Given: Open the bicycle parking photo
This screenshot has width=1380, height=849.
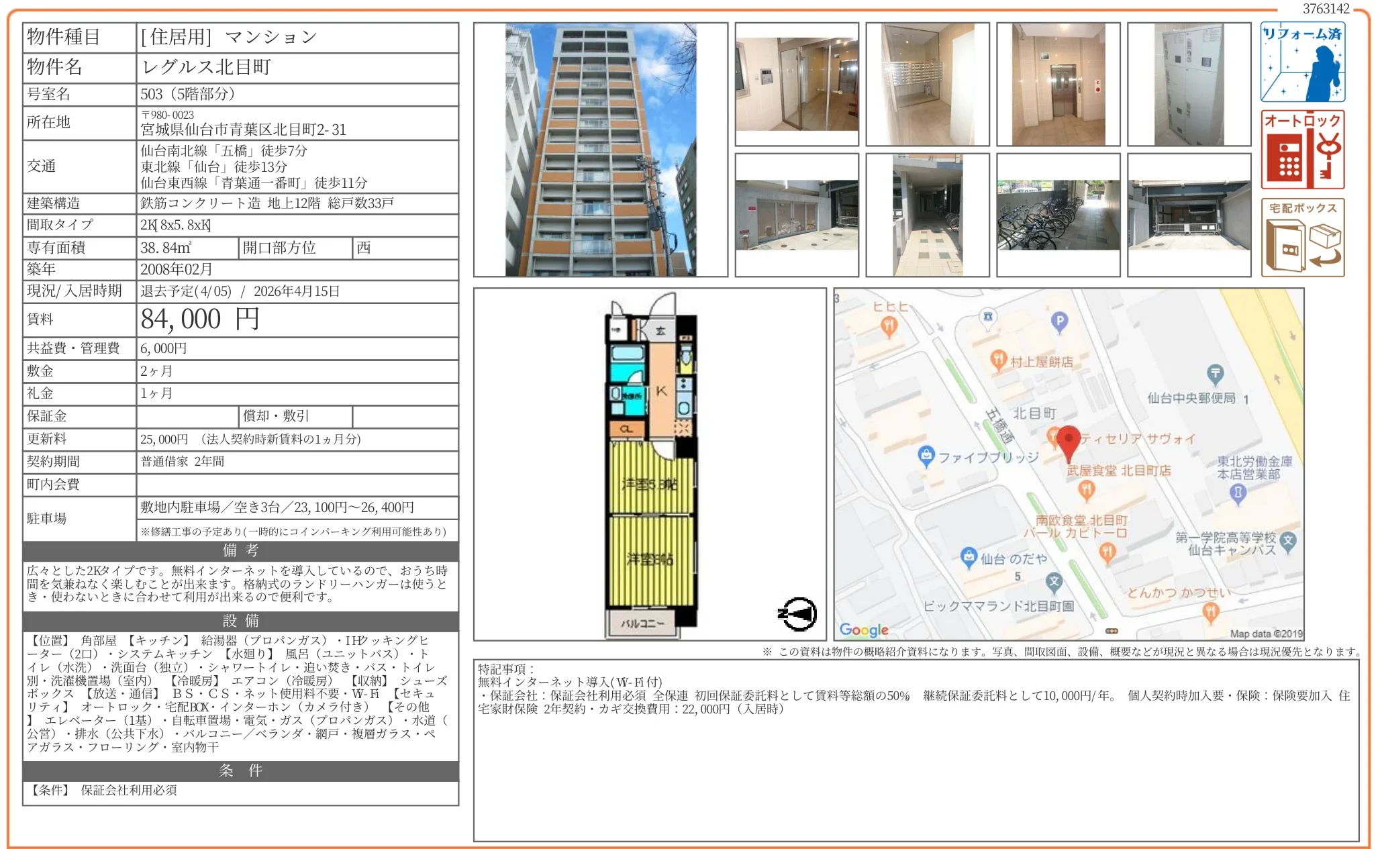Looking at the screenshot, I should pyautogui.click(x=1058, y=215).
